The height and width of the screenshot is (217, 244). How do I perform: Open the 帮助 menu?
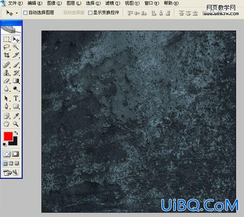tap(171, 3)
